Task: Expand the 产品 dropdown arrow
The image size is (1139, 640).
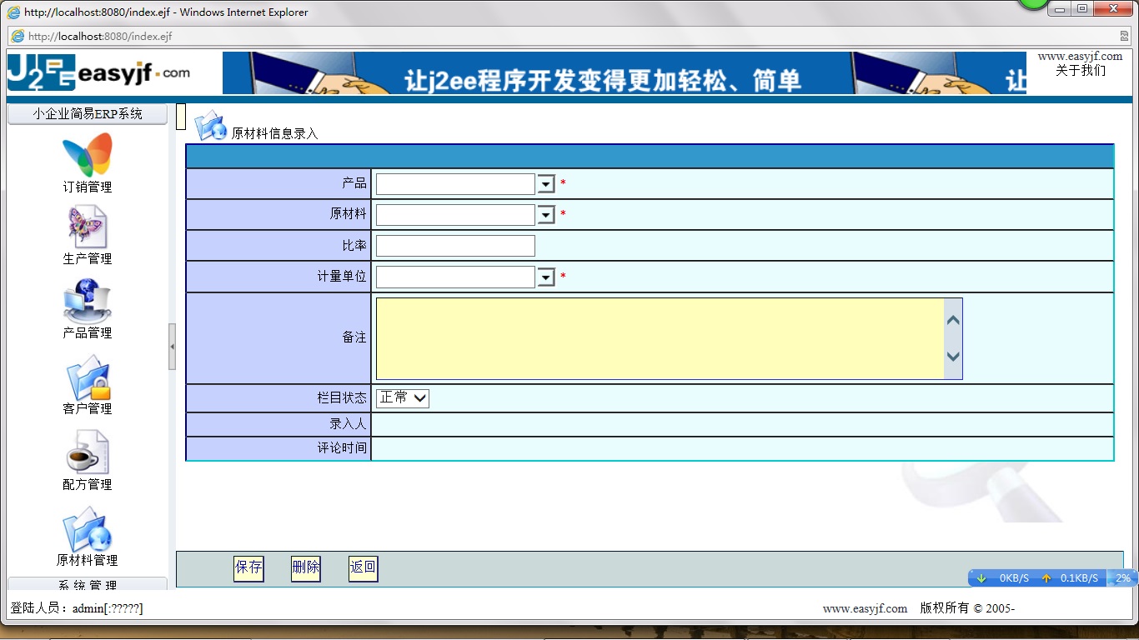Action: coord(546,184)
